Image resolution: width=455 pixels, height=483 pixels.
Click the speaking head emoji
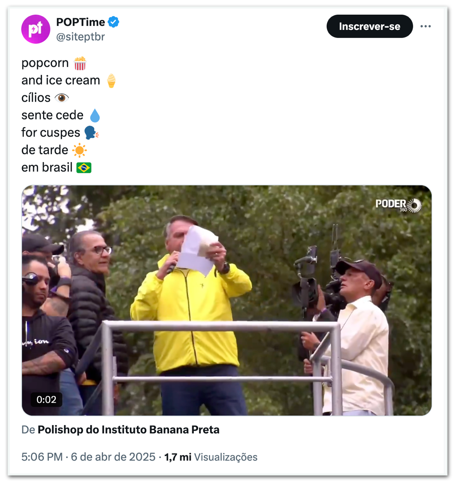tap(91, 133)
